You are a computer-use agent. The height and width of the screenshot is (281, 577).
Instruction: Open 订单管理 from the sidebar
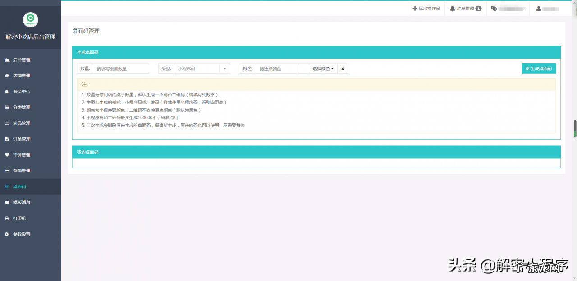point(22,139)
